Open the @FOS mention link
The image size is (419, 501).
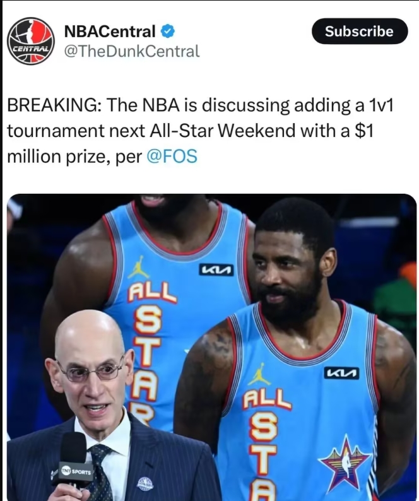coord(172,156)
